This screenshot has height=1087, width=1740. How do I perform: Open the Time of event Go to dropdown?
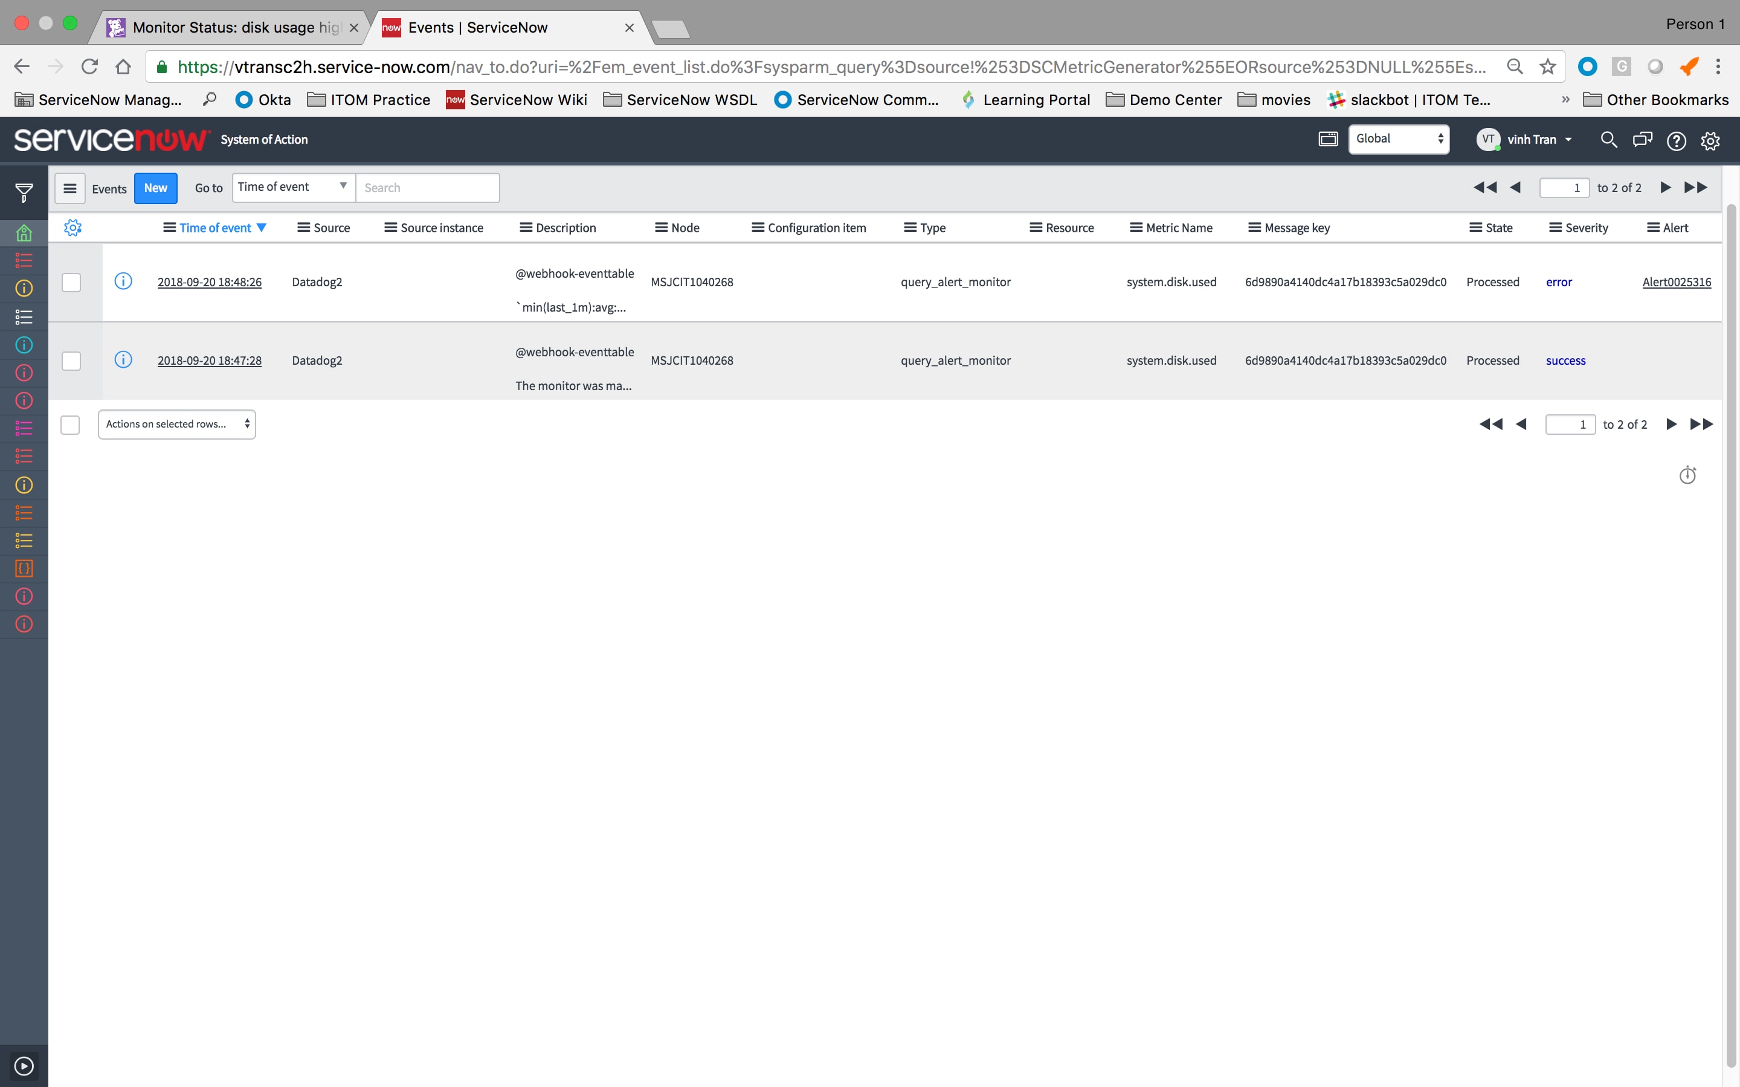tap(292, 186)
